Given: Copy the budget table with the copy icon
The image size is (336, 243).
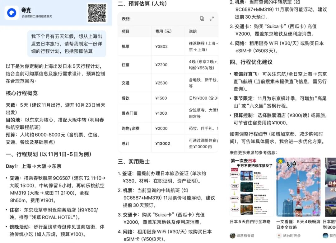Looking at the screenshot, I should tap(202, 19).
